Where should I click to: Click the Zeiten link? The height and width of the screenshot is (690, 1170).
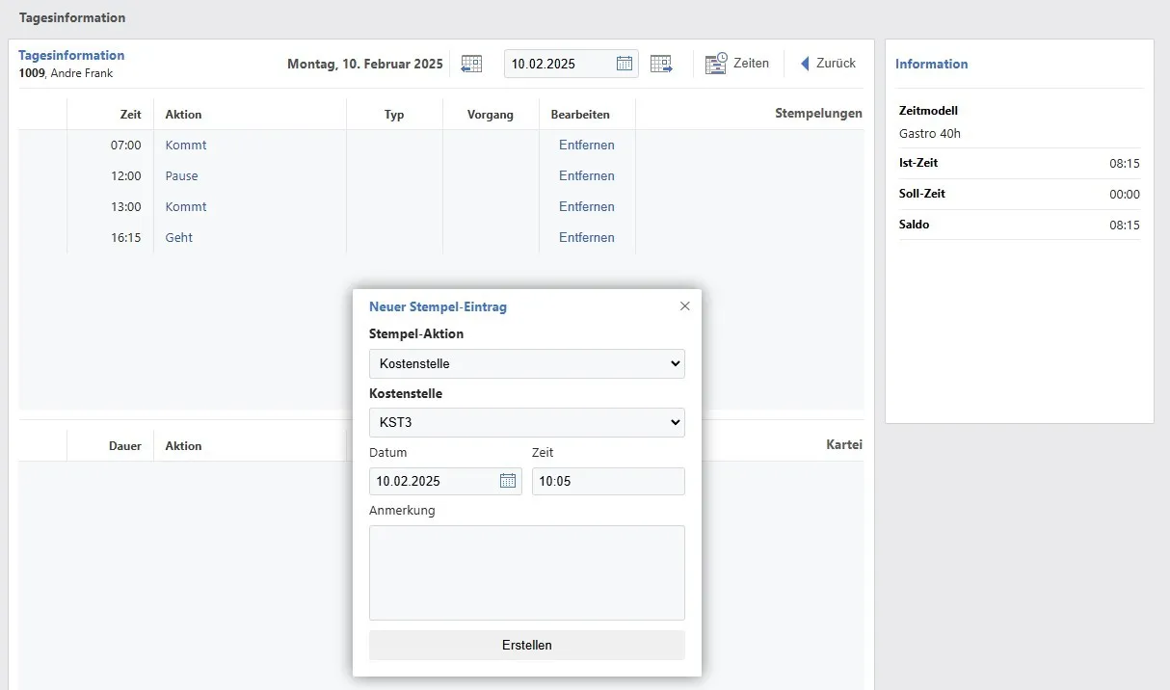point(752,64)
